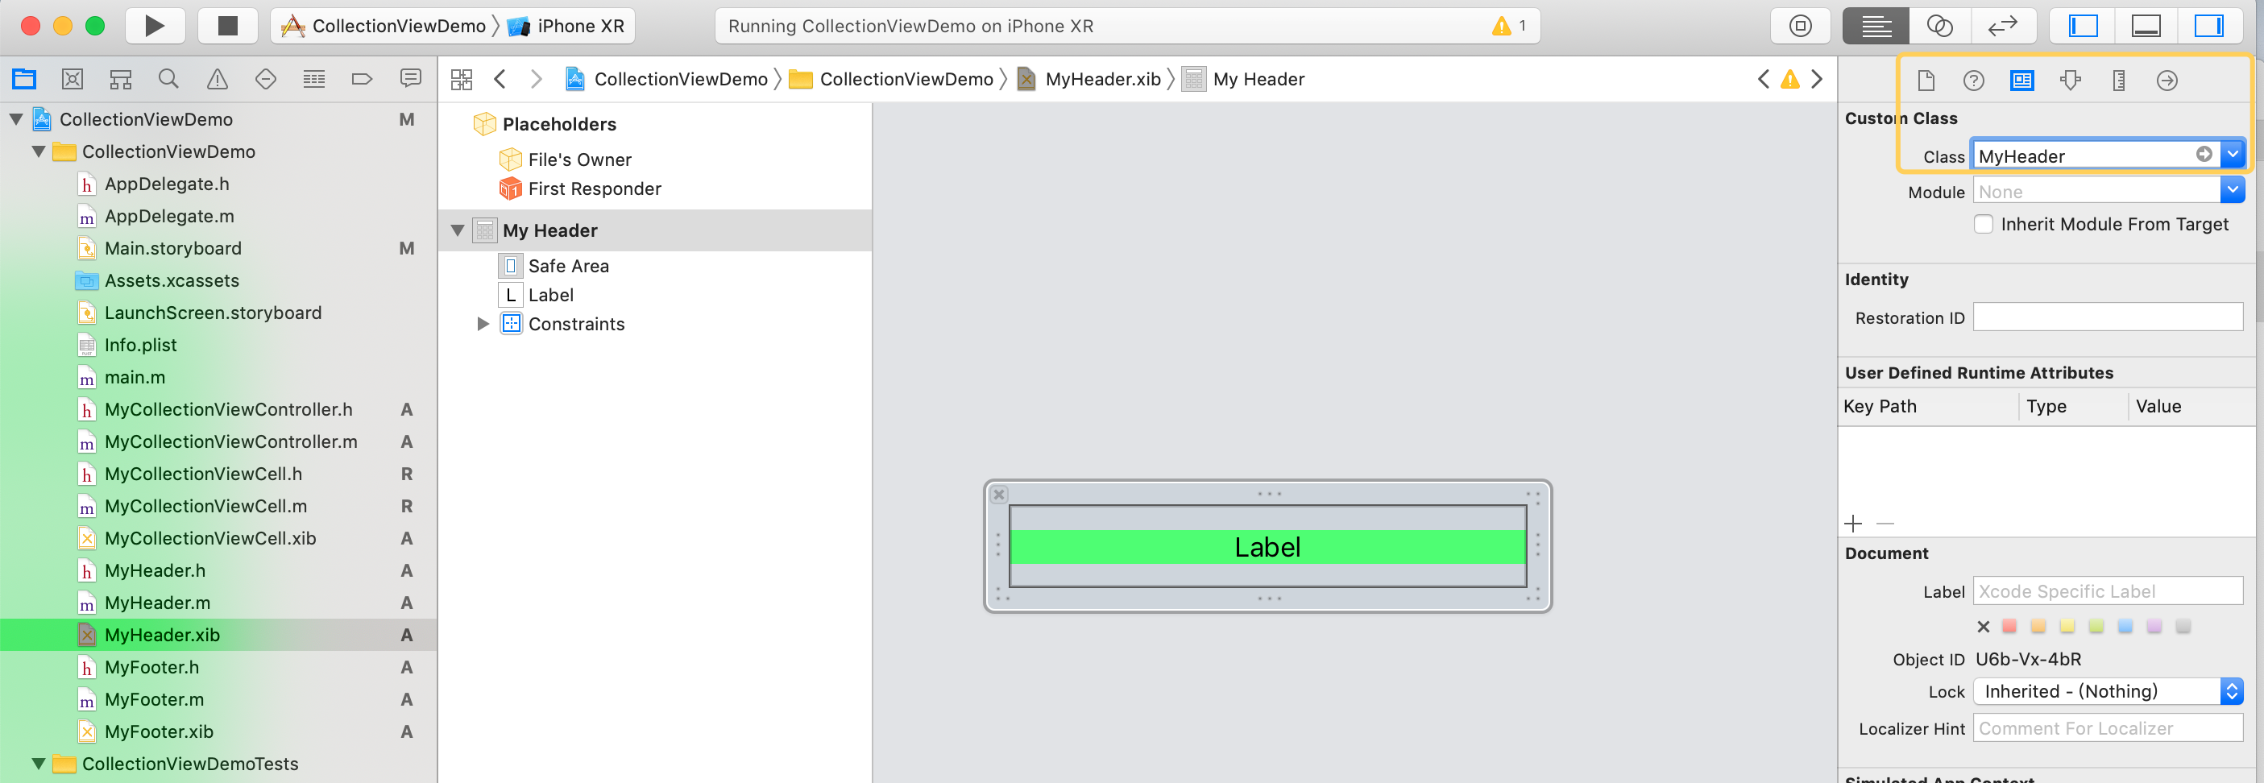Switch to the Version editor
This screenshot has height=783, width=2264.
point(2003,27)
